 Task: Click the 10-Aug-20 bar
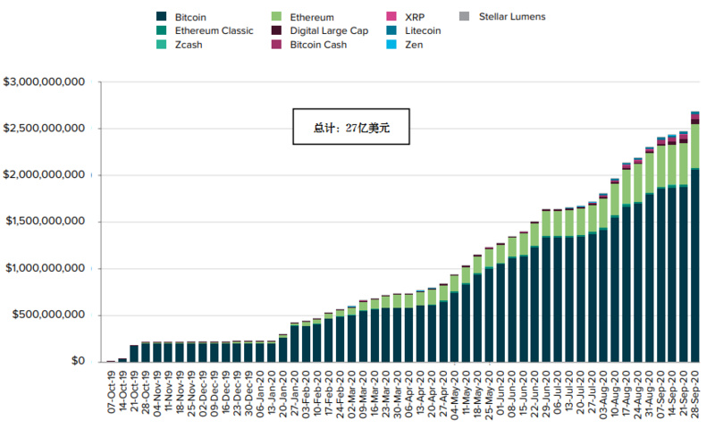pyautogui.click(x=615, y=271)
